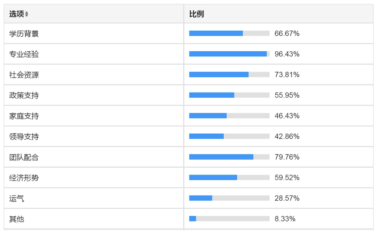
Task: Click the 46.43% progress bar
Action: click(x=229, y=116)
